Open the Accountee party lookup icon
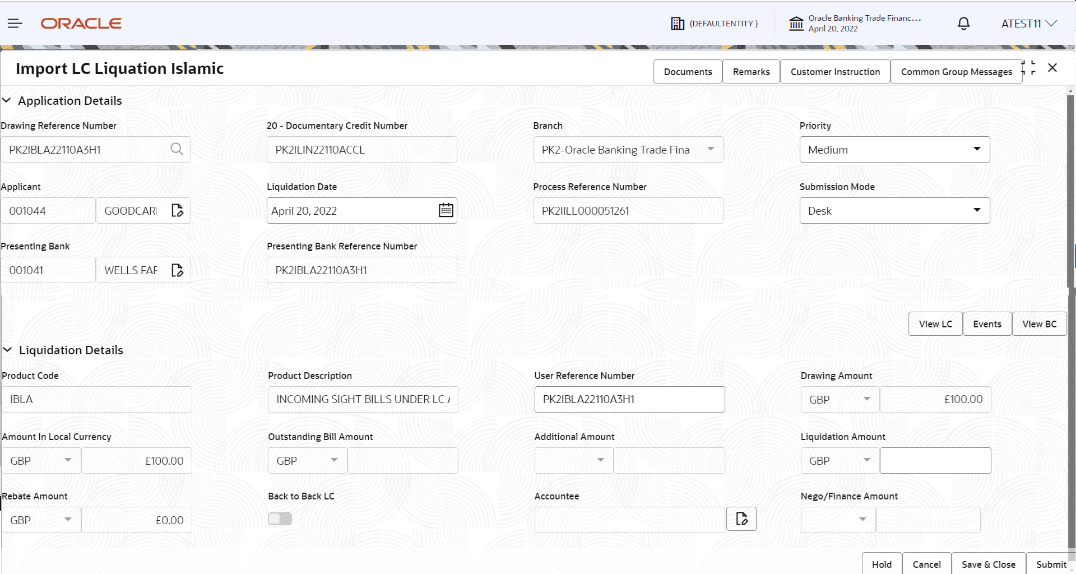This screenshot has width=1076, height=574. (741, 519)
